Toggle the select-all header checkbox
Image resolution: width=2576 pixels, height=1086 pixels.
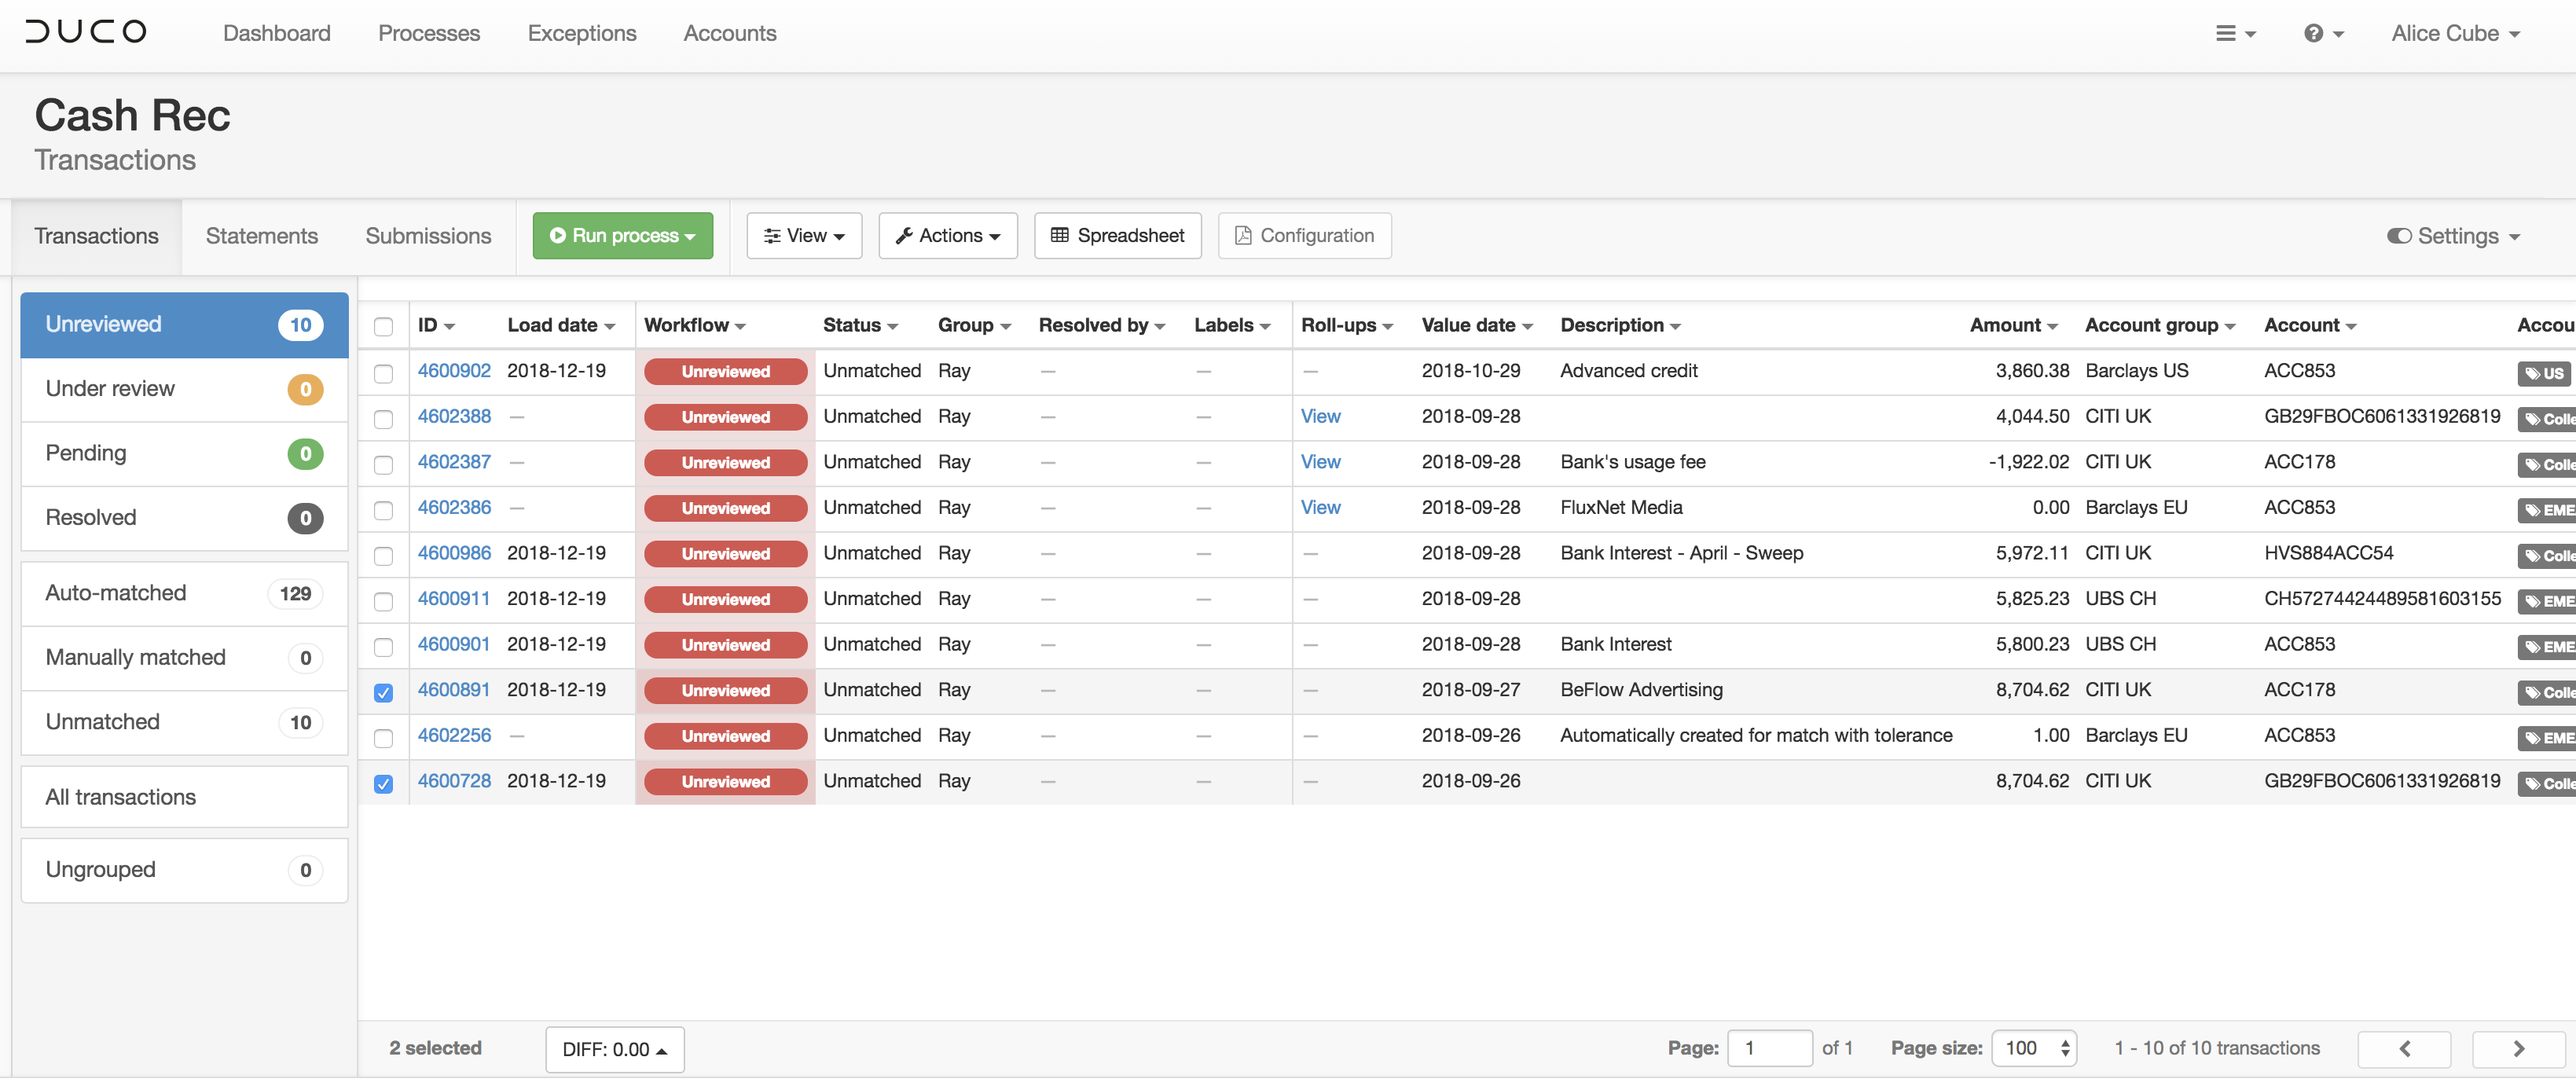coord(383,326)
